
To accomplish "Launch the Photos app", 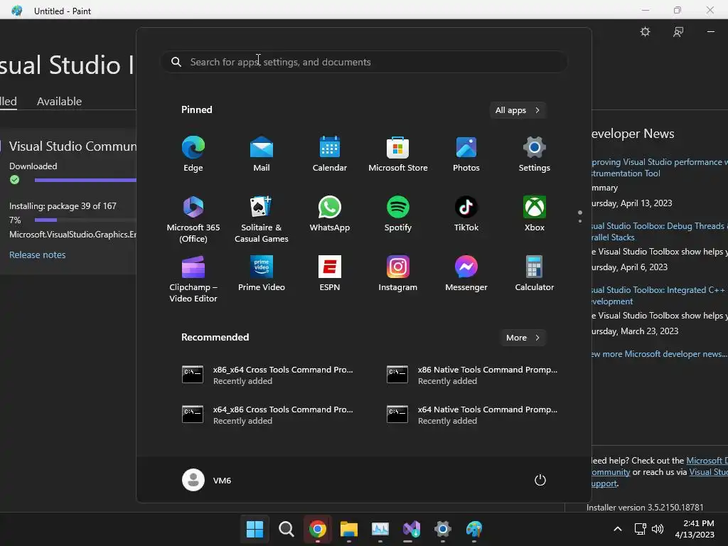I will [466, 154].
